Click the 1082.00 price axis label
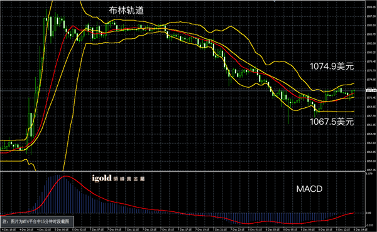The height and width of the screenshot is (232, 377). click(371, 43)
